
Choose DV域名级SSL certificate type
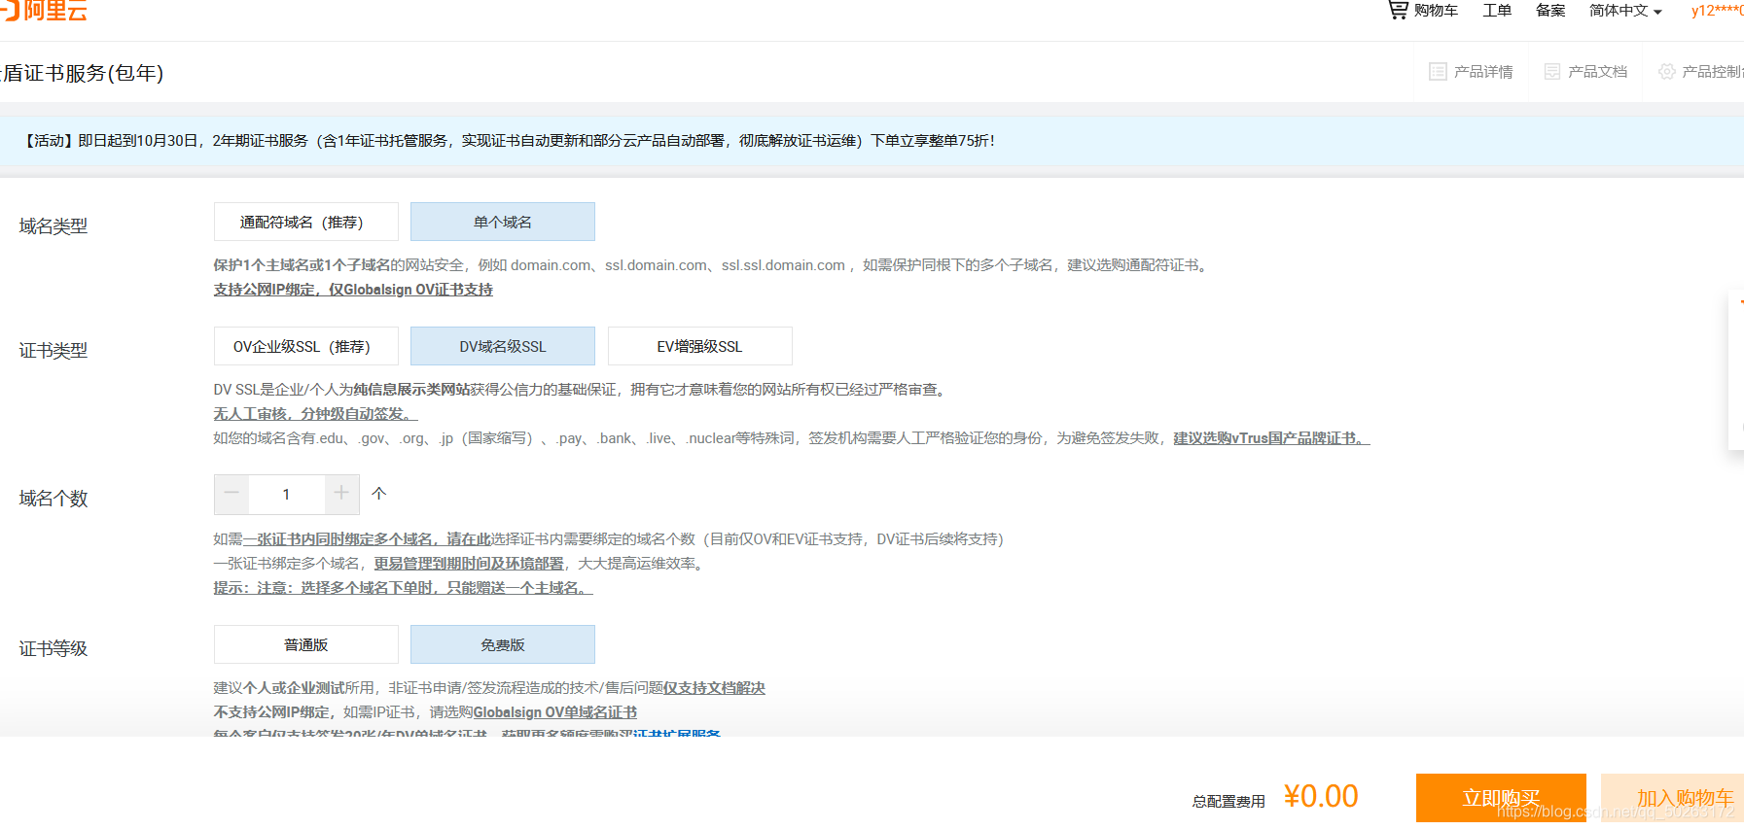pyautogui.click(x=503, y=346)
